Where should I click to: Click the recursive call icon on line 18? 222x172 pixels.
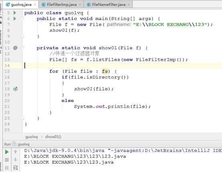(x=15, y=89)
